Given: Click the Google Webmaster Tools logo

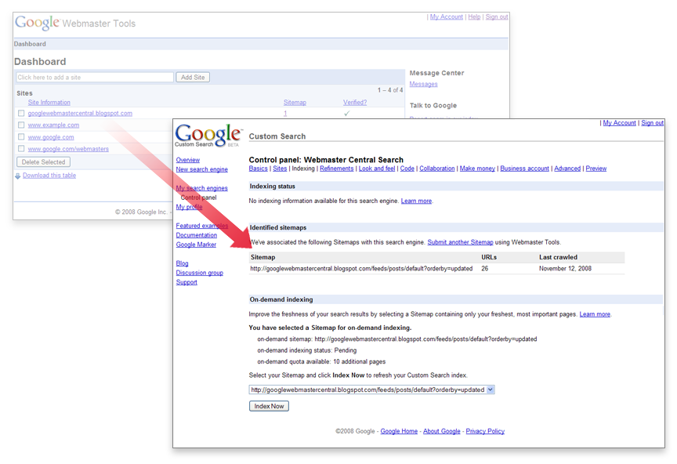Looking at the screenshot, I should tap(75, 23).
